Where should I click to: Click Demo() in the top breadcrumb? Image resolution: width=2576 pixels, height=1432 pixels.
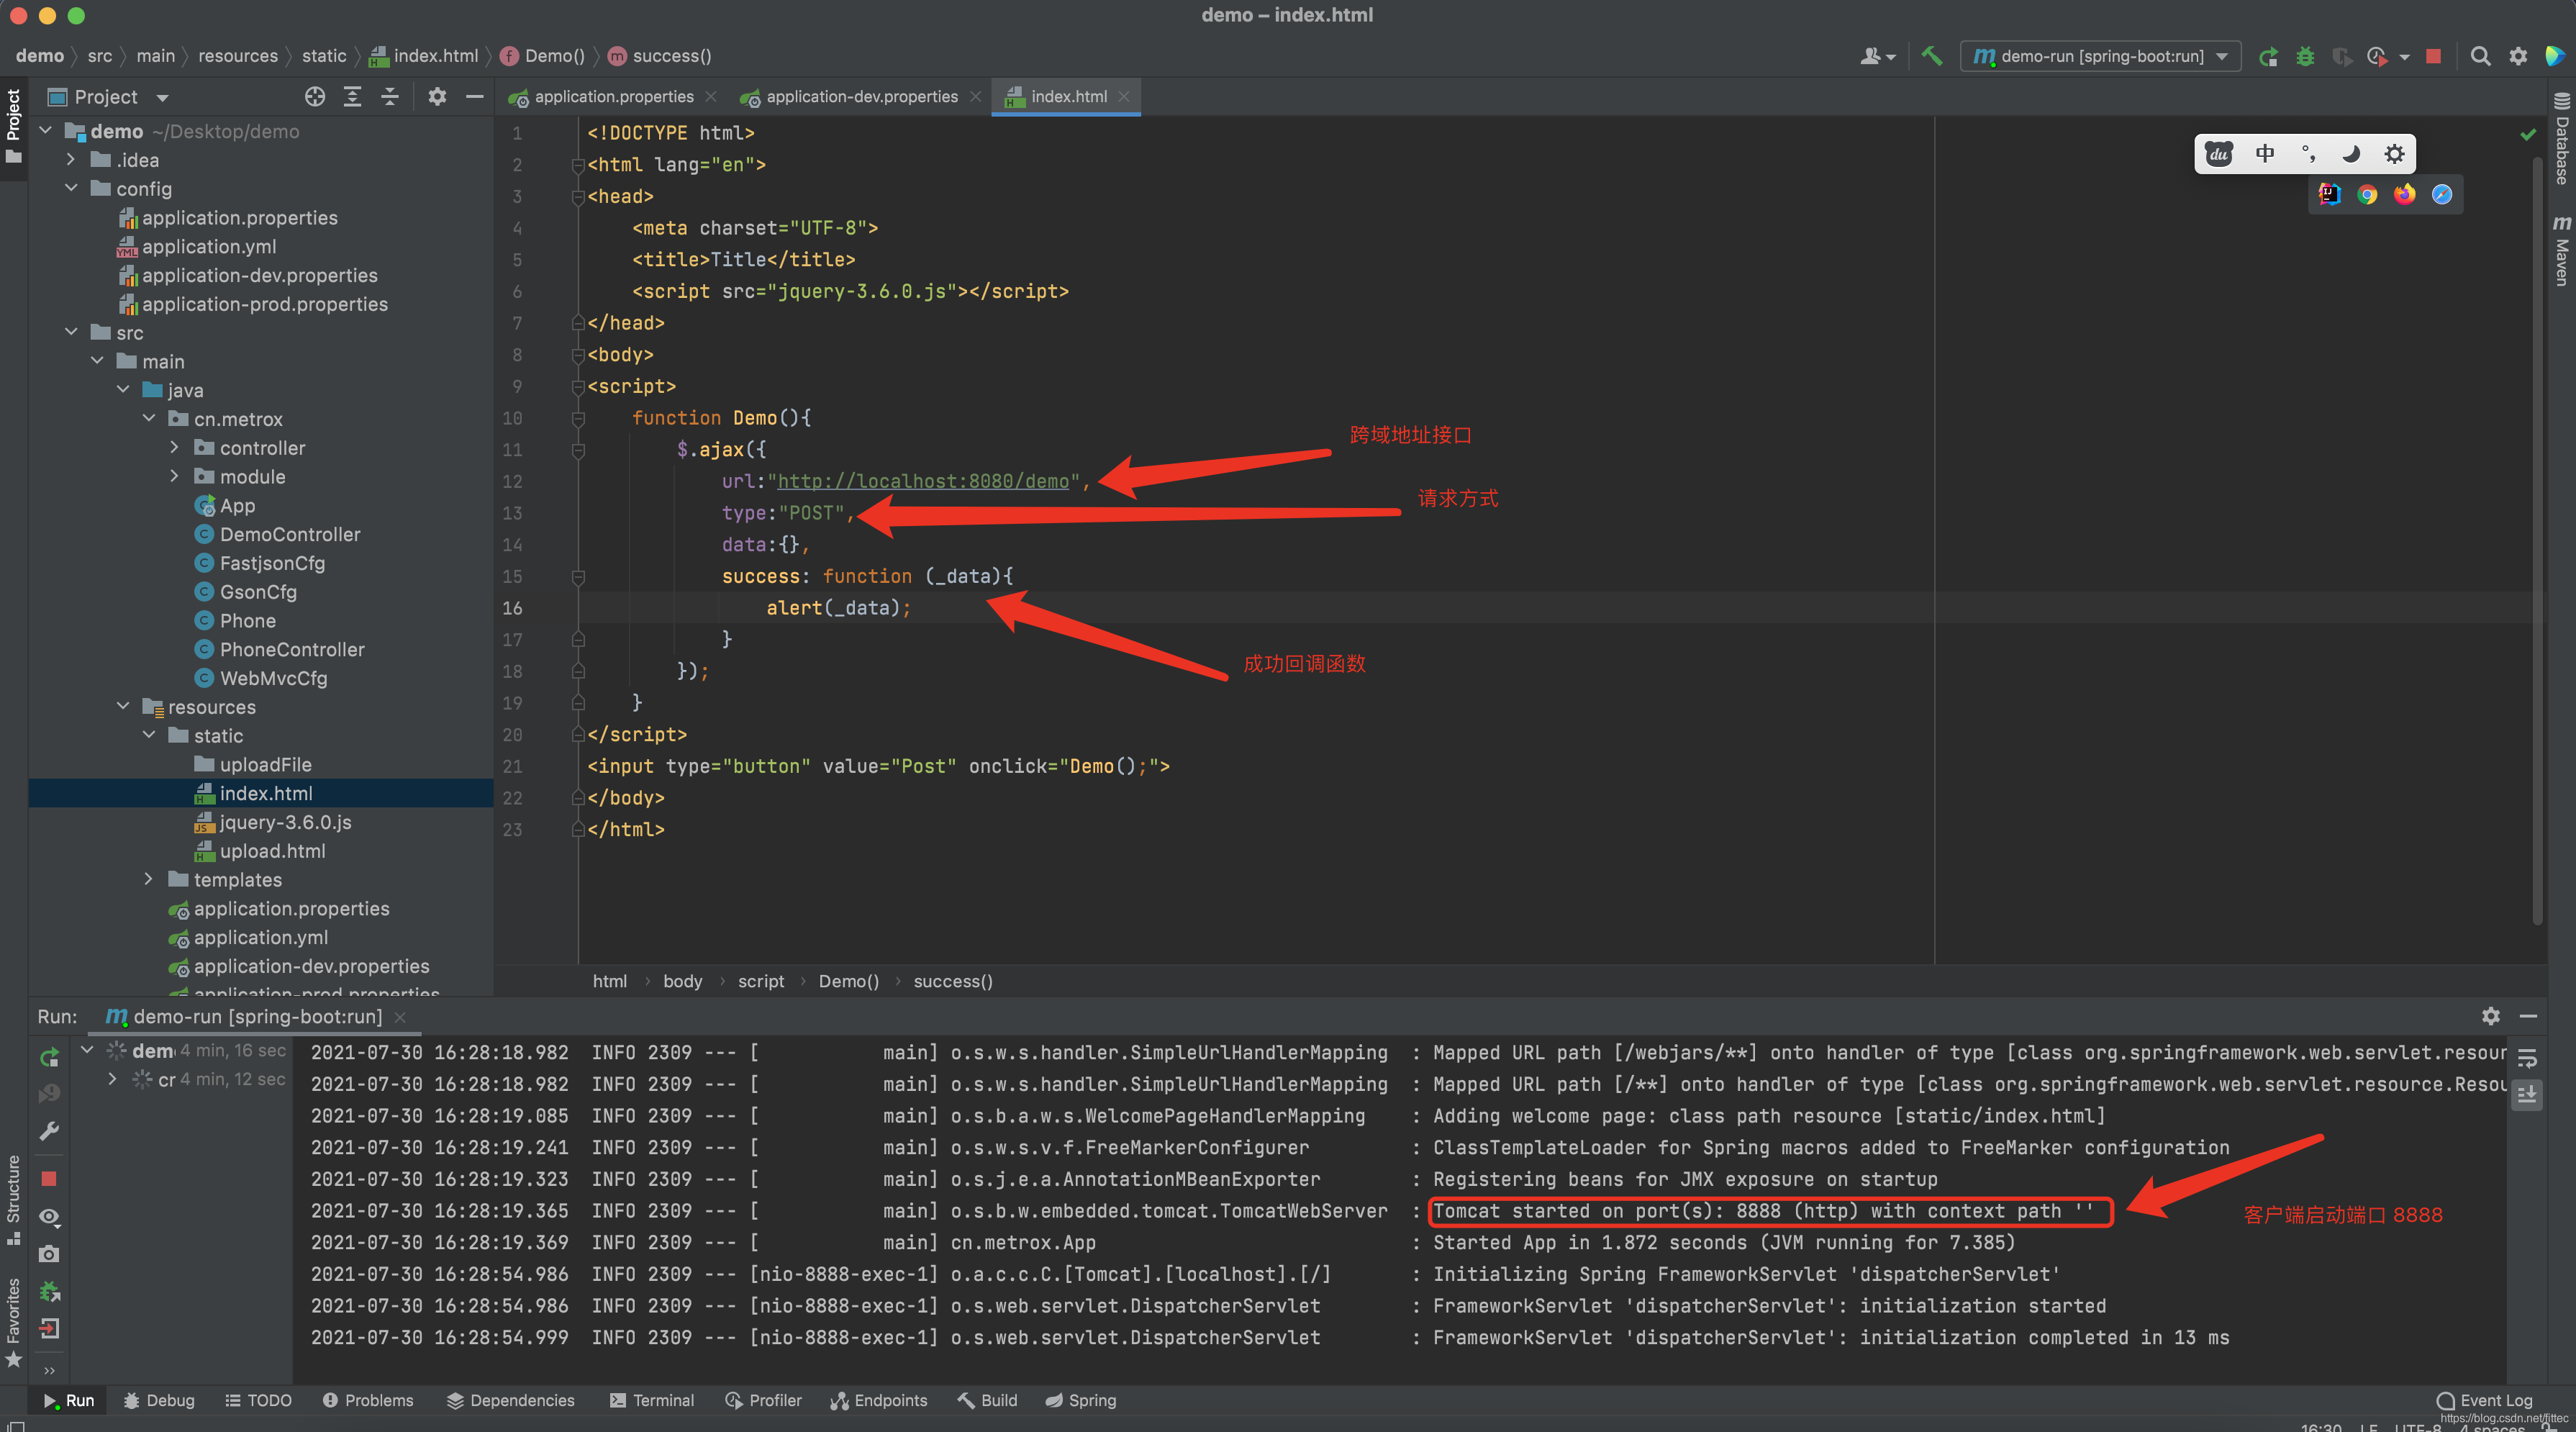tap(543, 56)
